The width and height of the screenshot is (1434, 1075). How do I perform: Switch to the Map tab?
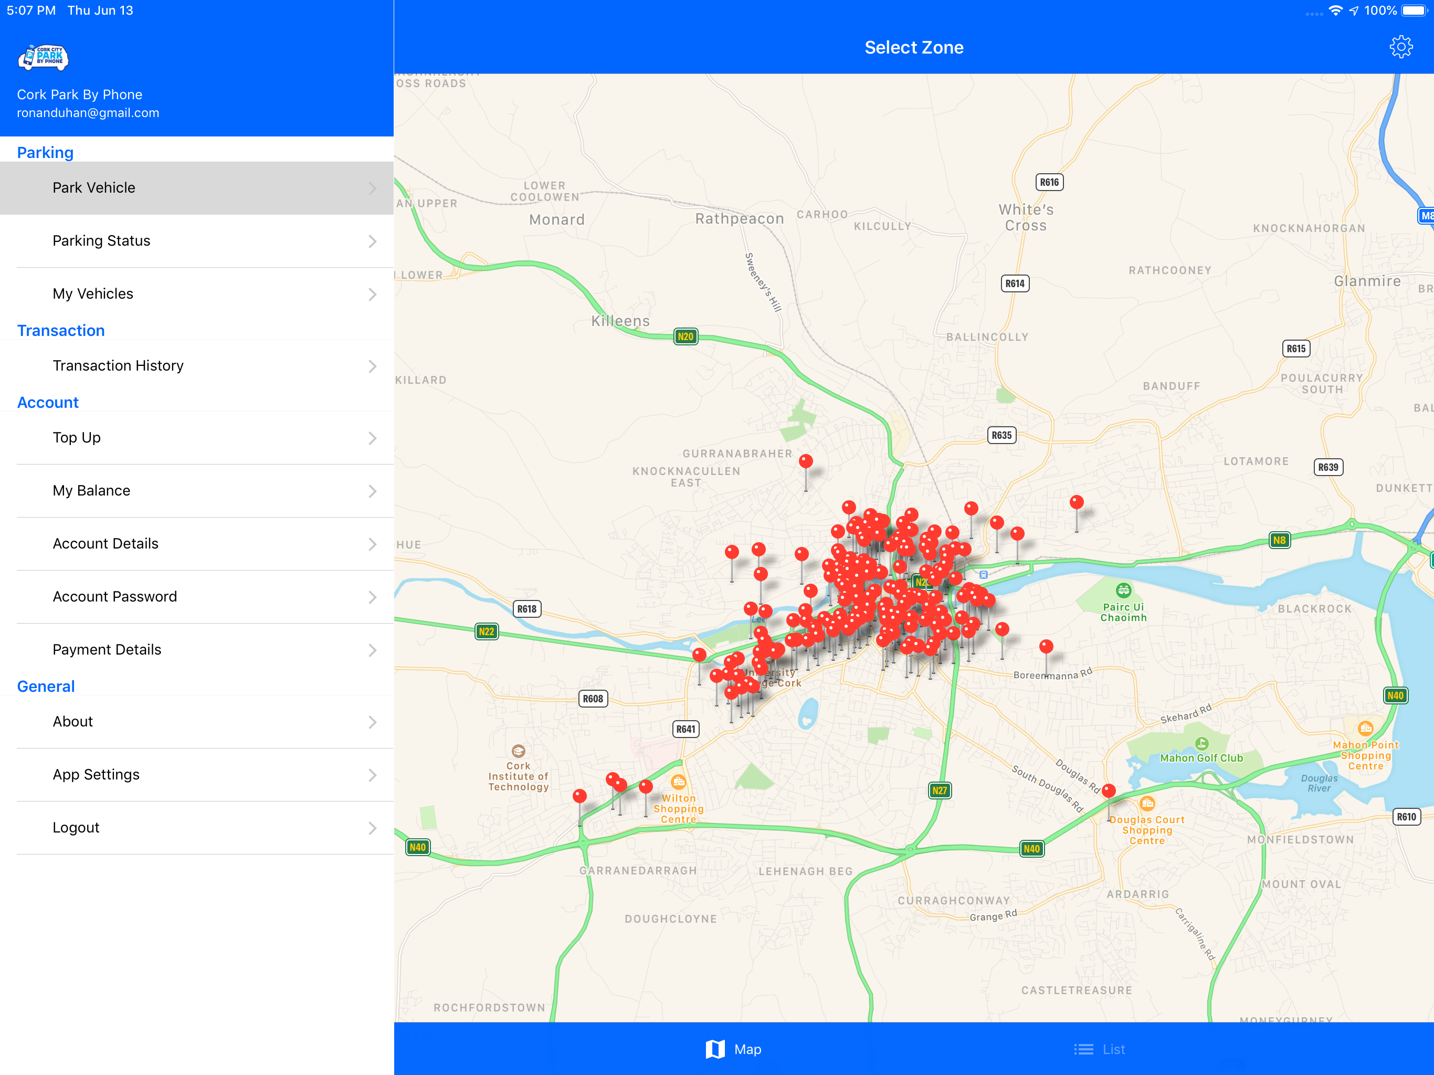click(x=733, y=1048)
